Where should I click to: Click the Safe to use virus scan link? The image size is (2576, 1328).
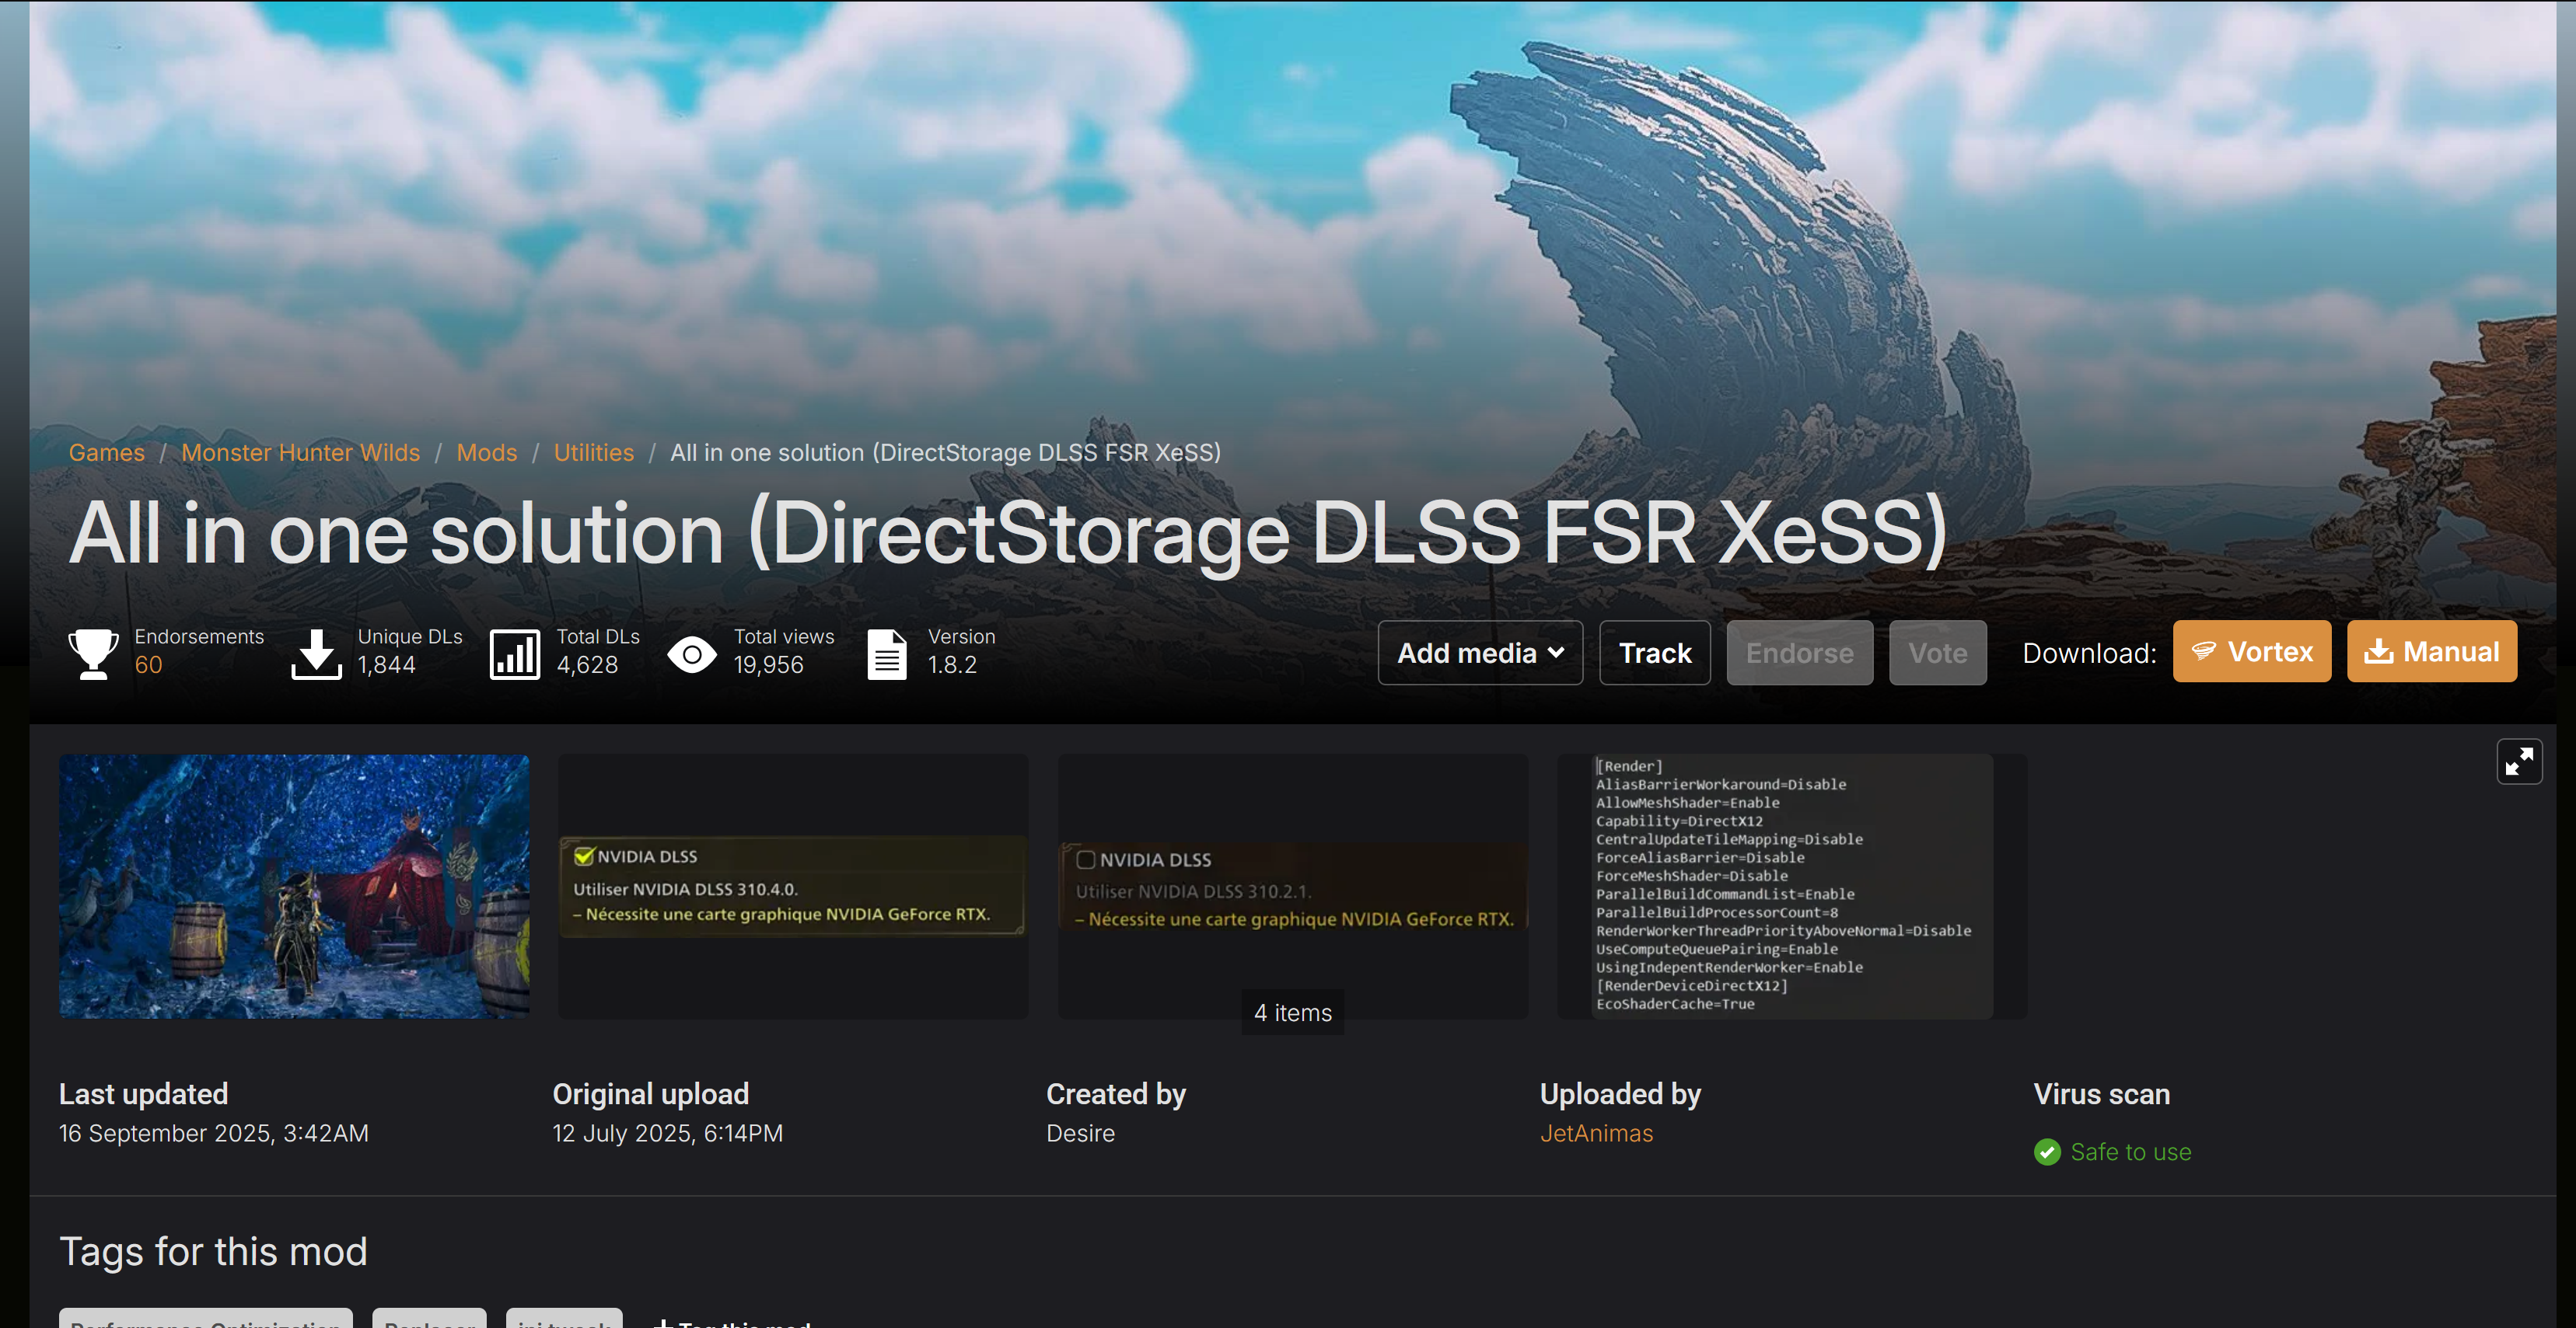coord(2130,1152)
